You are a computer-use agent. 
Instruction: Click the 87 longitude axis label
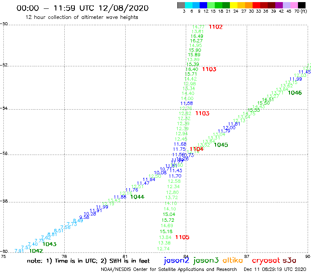point(247,256)
